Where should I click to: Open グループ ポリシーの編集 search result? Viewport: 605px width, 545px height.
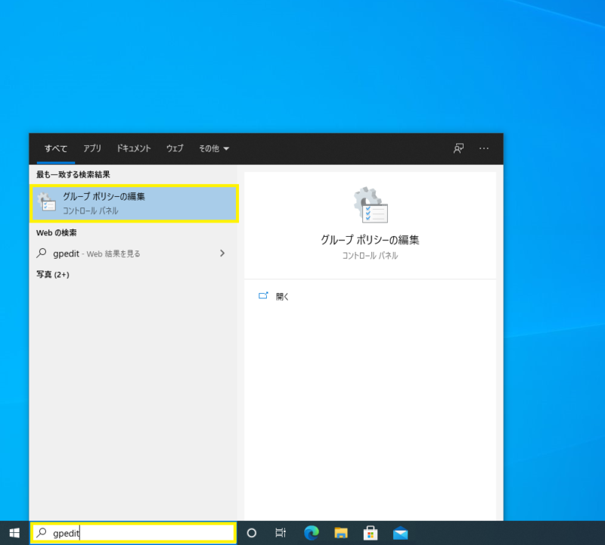135,204
